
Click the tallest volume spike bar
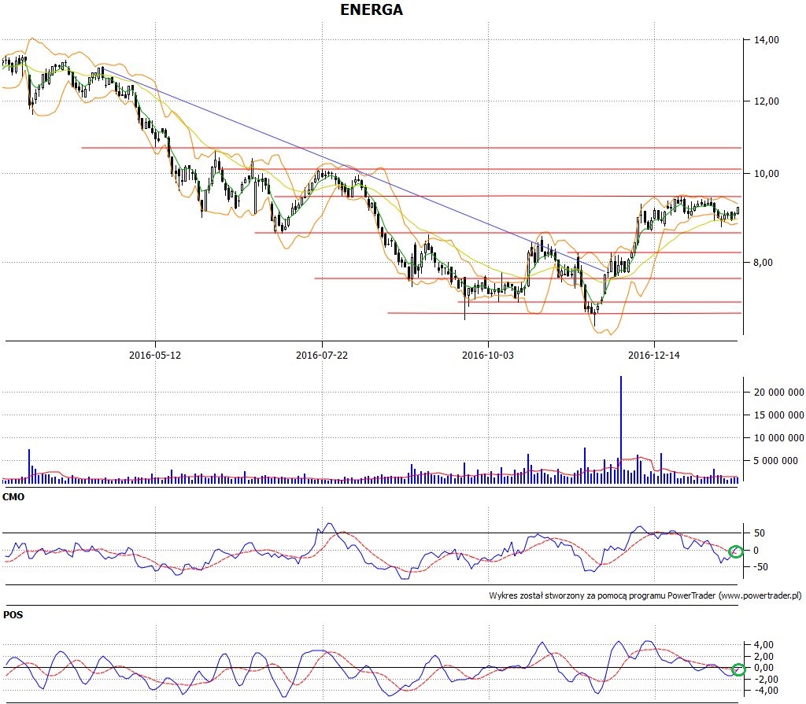click(621, 429)
